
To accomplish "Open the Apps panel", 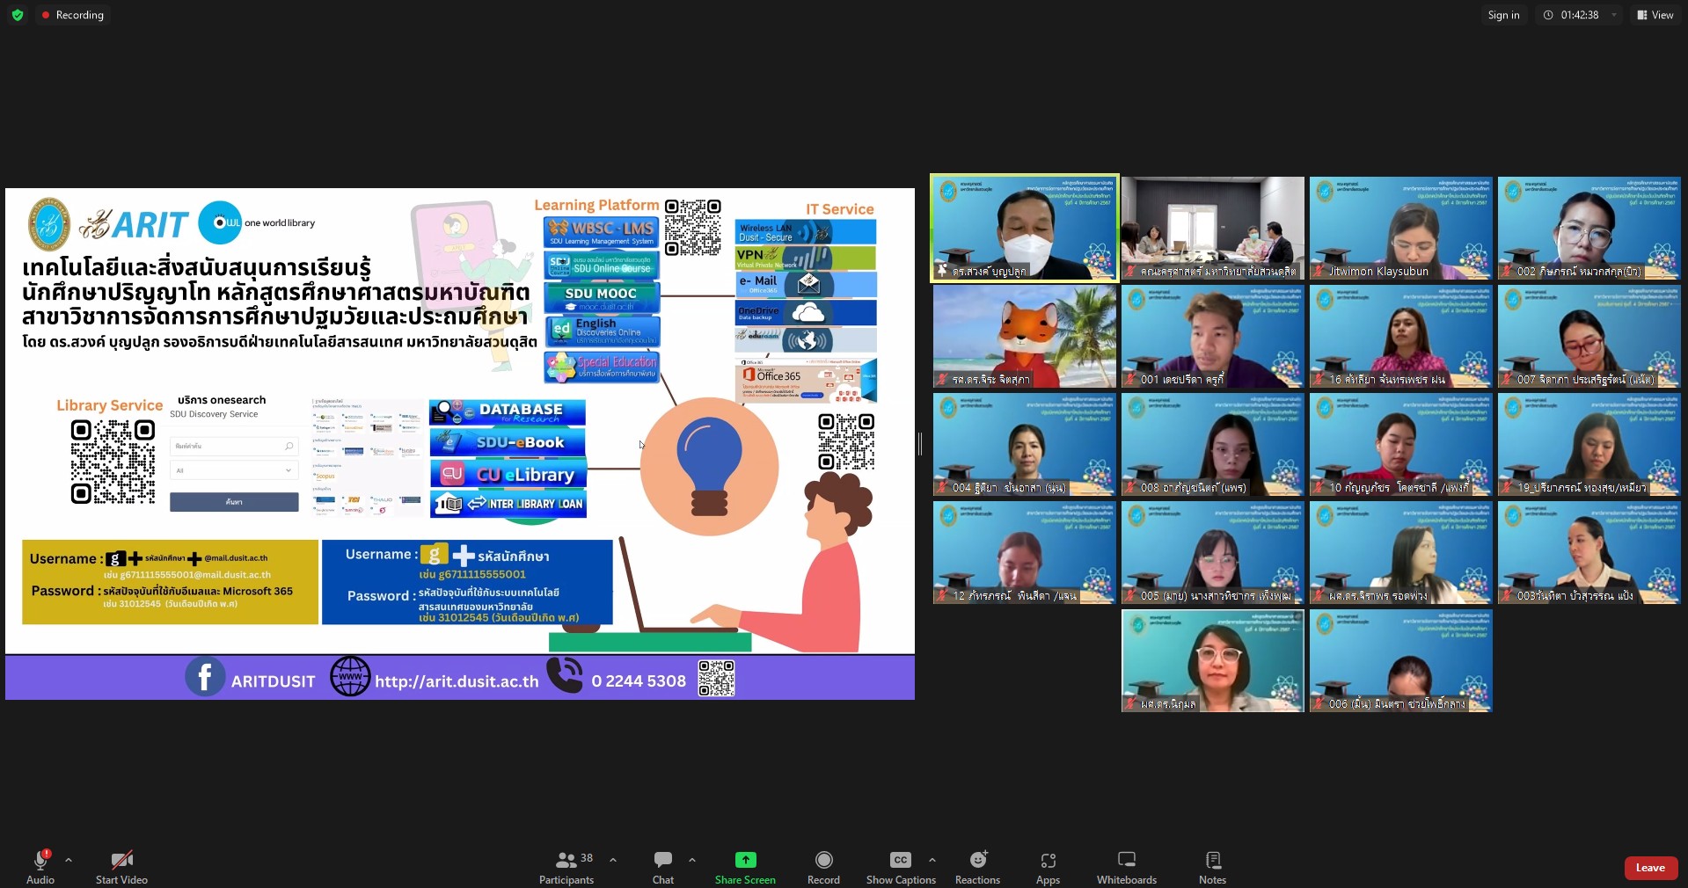I will pos(1048,866).
